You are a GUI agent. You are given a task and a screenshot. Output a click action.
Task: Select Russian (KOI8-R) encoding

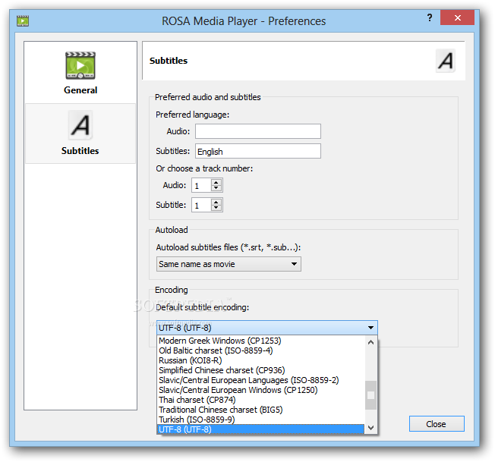(260, 360)
